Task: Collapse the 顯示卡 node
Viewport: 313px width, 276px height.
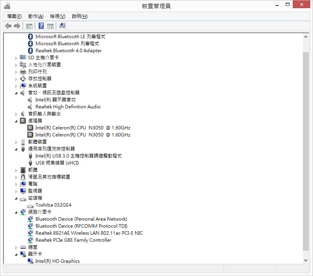Action: click(x=16, y=255)
